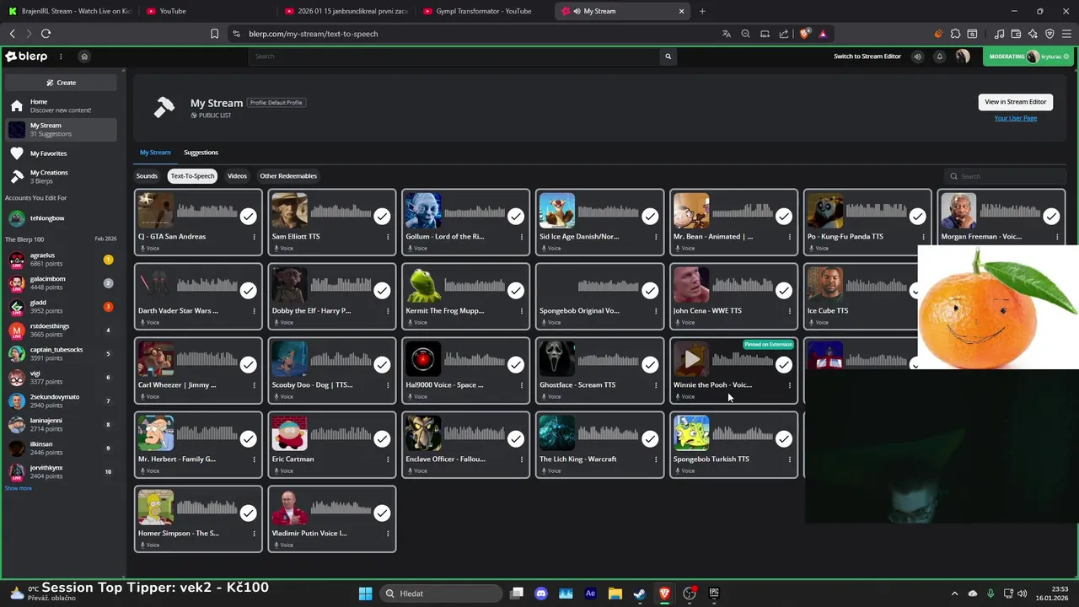Click the Windows Start button
This screenshot has height=607, width=1079.
(x=365, y=594)
